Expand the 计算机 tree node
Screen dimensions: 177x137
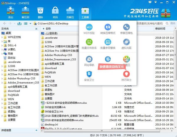coord(2,49)
